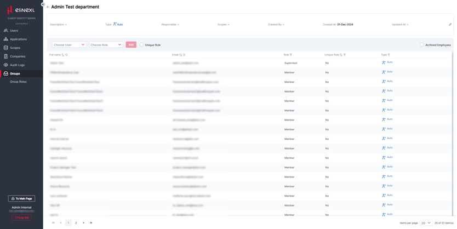Go to the last page using double arrow
The image size is (457, 229).
click(x=91, y=223)
